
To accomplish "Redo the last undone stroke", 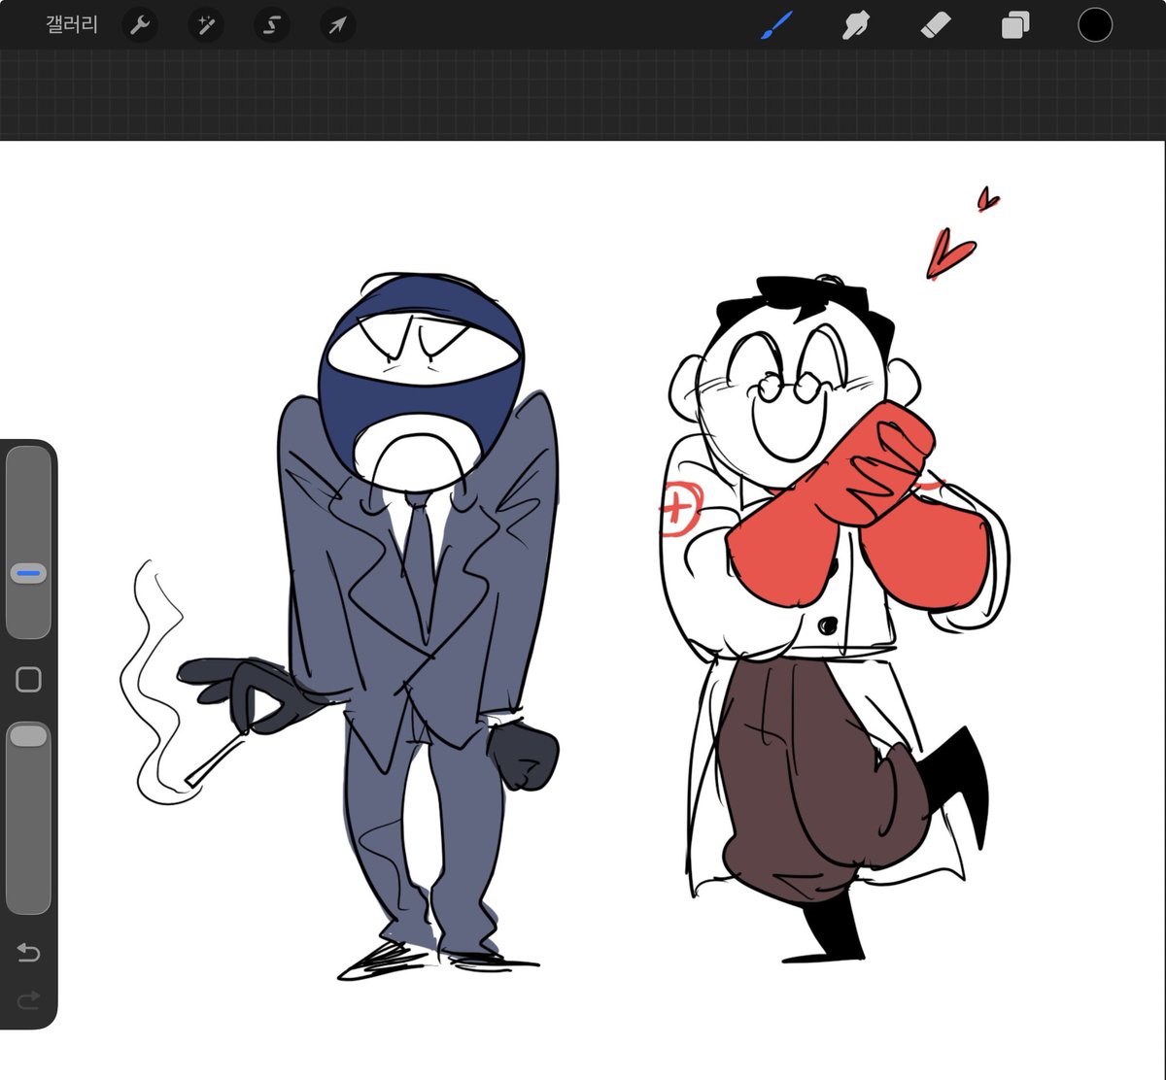I will coord(28,998).
